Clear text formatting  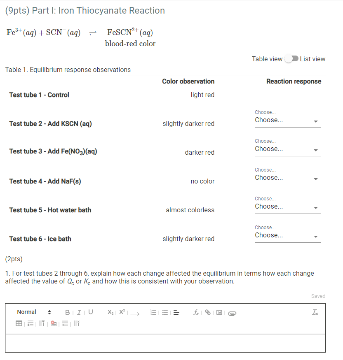315,312
